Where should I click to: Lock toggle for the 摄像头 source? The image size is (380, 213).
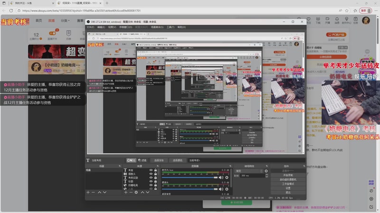coord(156,174)
